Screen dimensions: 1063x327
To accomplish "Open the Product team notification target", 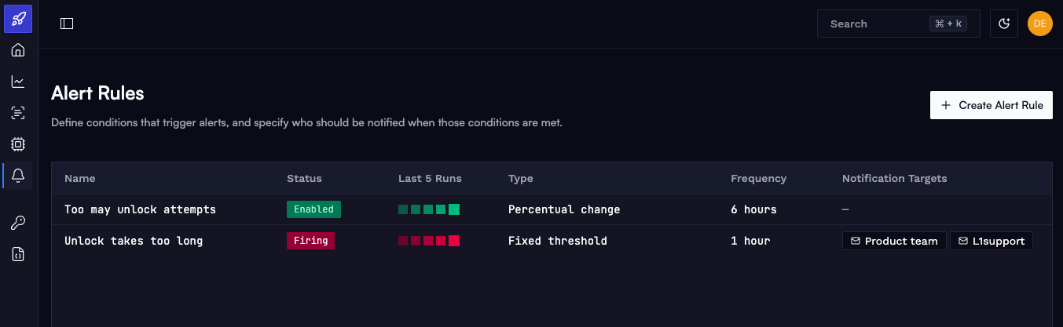I will pyautogui.click(x=894, y=241).
